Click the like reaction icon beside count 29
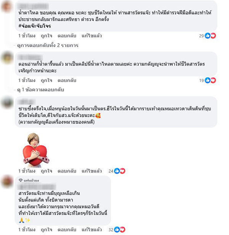 coord(208,36)
